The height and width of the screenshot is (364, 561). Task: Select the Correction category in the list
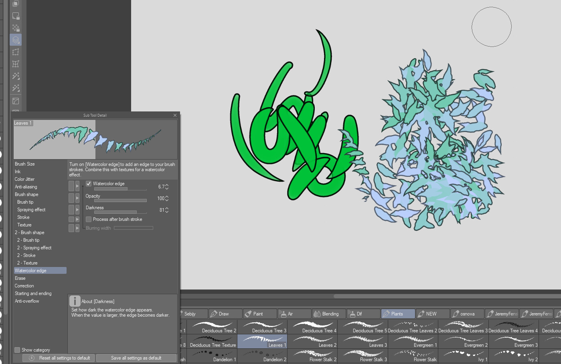(40, 286)
